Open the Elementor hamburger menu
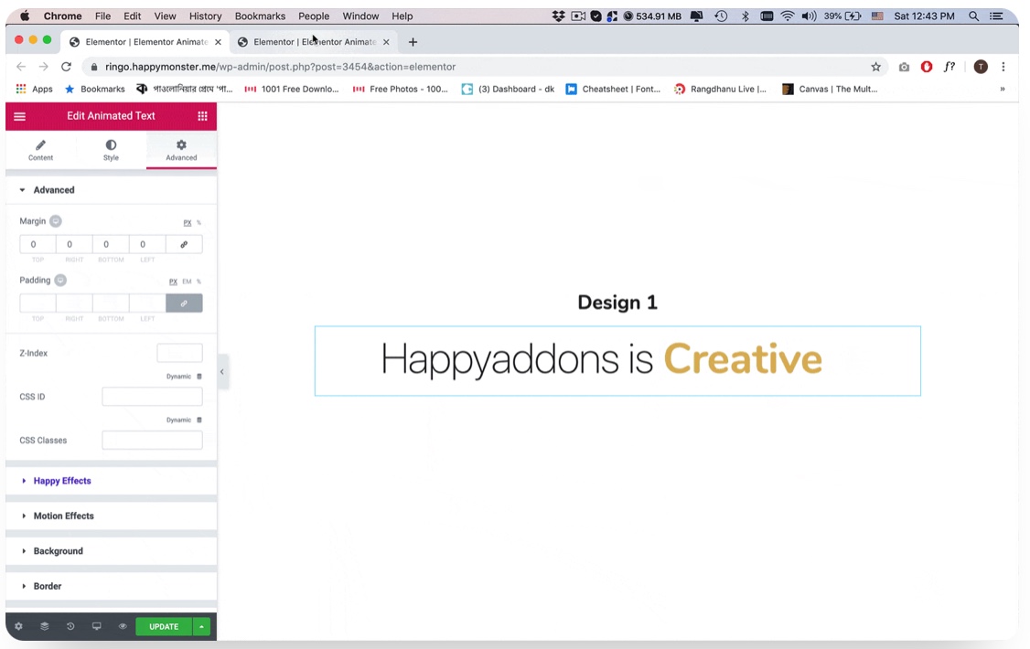Screen dimensions: 1030x649 point(20,116)
